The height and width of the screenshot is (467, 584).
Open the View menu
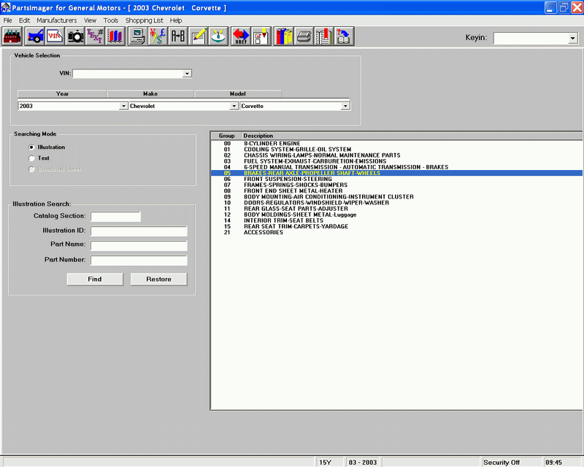point(90,20)
